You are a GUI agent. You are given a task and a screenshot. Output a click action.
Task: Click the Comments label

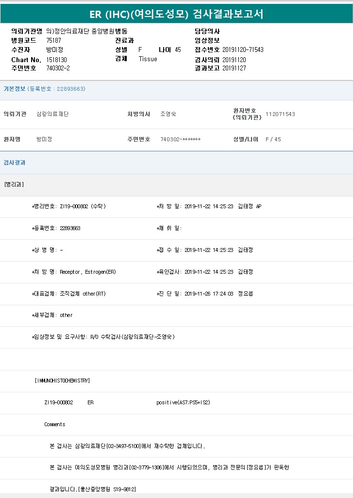(x=54, y=424)
